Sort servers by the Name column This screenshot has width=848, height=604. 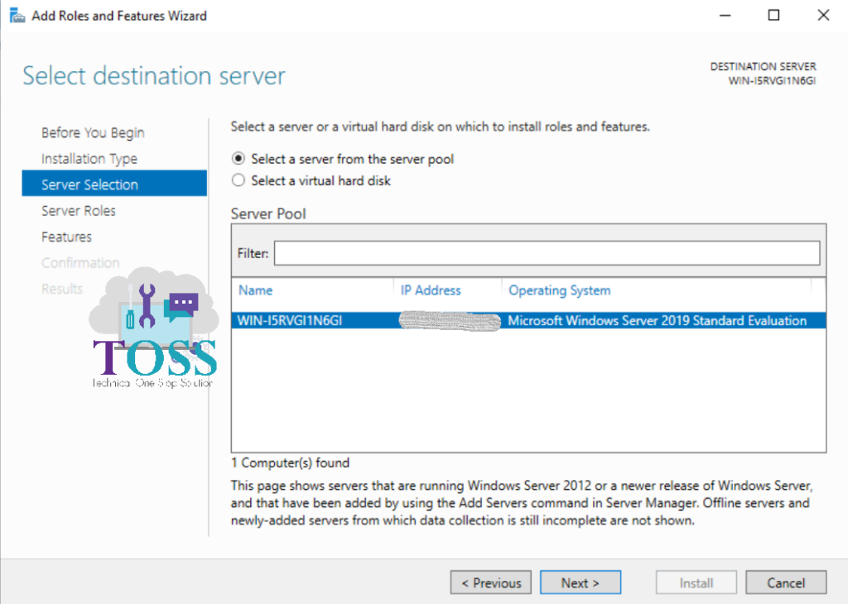255,290
